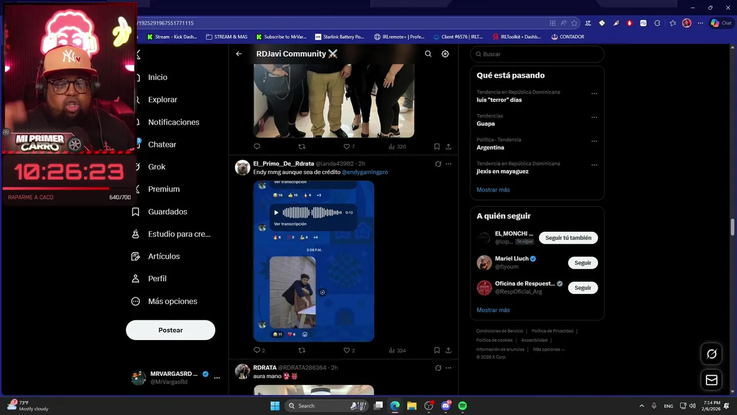The width and height of the screenshot is (737, 415).
Task: Bookmark the top post with 320 views
Action: (437, 146)
